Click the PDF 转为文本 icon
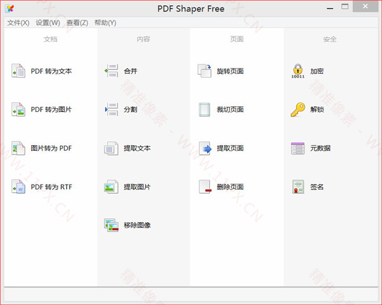Viewport: 382px width, 305px height. point(18,71)
